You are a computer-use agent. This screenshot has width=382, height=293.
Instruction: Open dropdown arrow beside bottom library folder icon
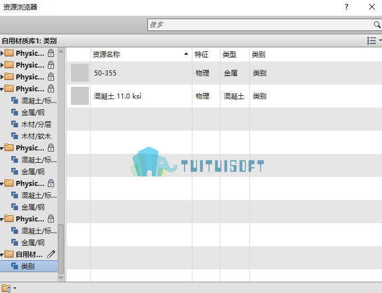pos(15,288)
